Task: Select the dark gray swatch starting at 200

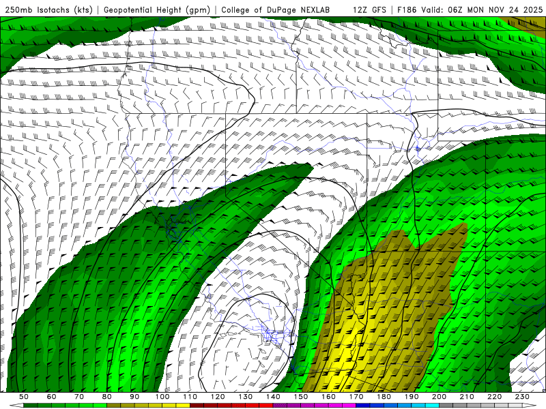Action: coord(446,406)
